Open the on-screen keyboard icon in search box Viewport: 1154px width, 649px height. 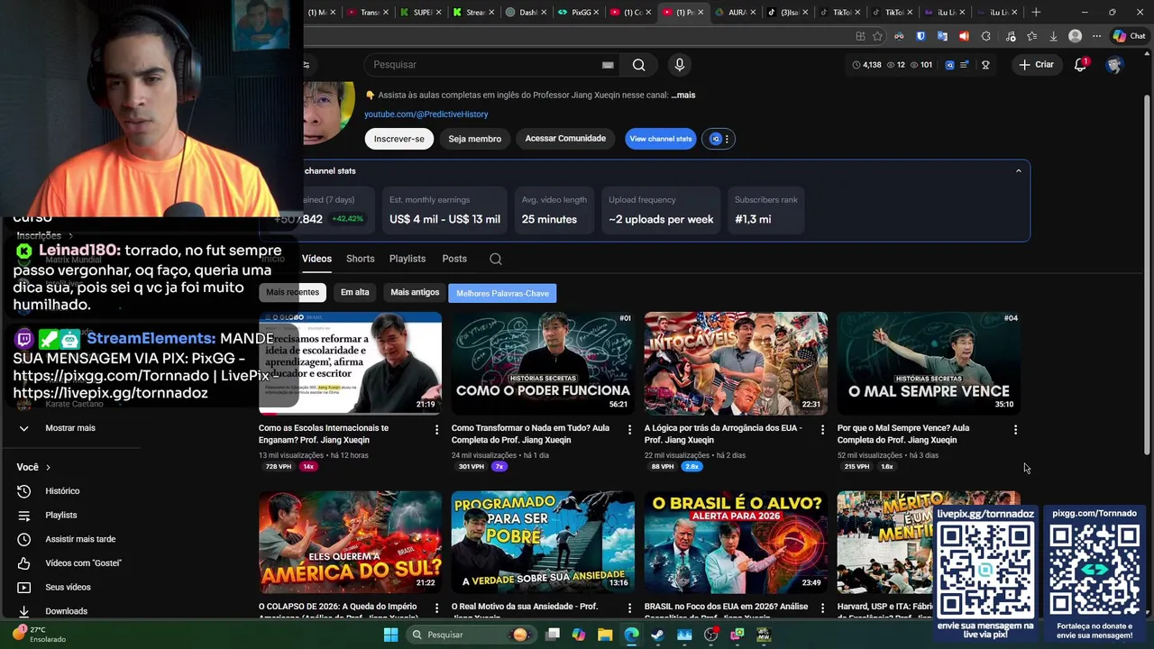[x=608, y=65]
